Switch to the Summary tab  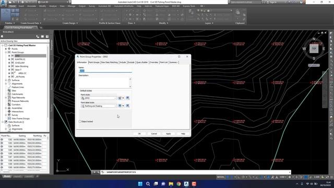click(173, 62)
